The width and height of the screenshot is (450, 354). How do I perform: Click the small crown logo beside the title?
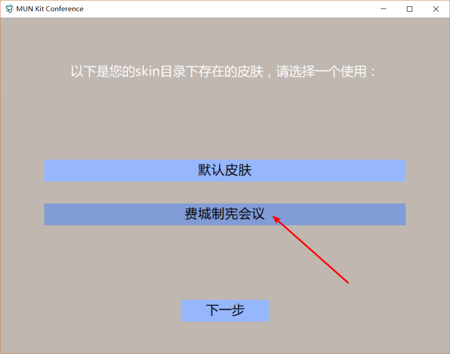pos(9,9)
